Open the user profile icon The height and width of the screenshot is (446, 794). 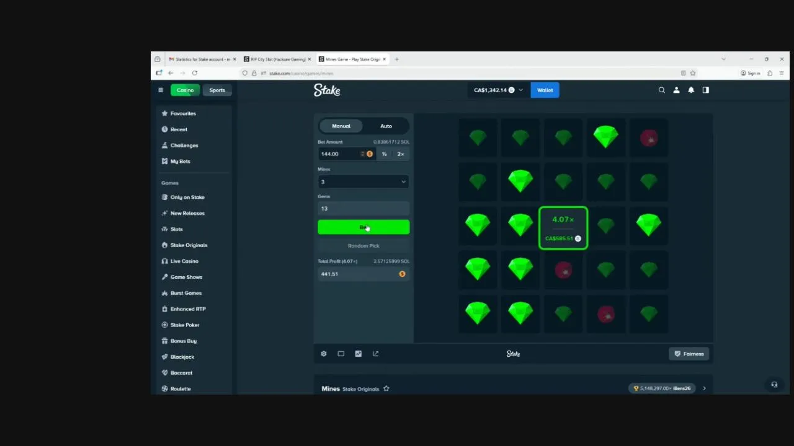click(x=676, y=90)
